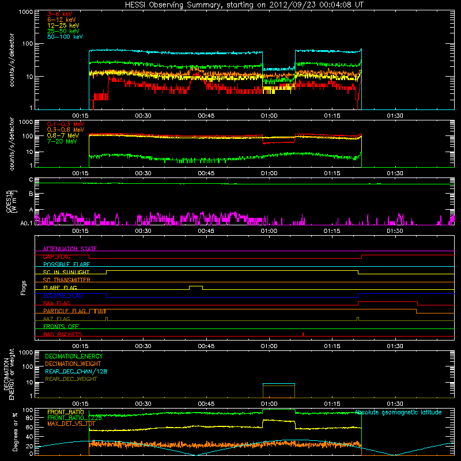Click the C tick label on GOES axis
Image resolution: width=461 pixels, height=461 pixels.
[31, 180]
